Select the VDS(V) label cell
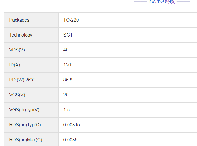Viewport: 197px width, 146px height. click(17, 50)
